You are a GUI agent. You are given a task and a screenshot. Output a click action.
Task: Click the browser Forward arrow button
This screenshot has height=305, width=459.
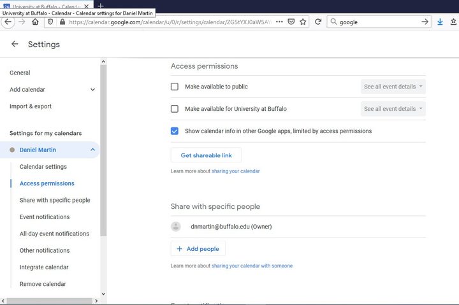coord(22,22)
